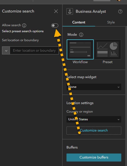The width and height of the screenshot is (127, 166).
Task: Click the Business Analyst title text
Action: pos(91,11)
